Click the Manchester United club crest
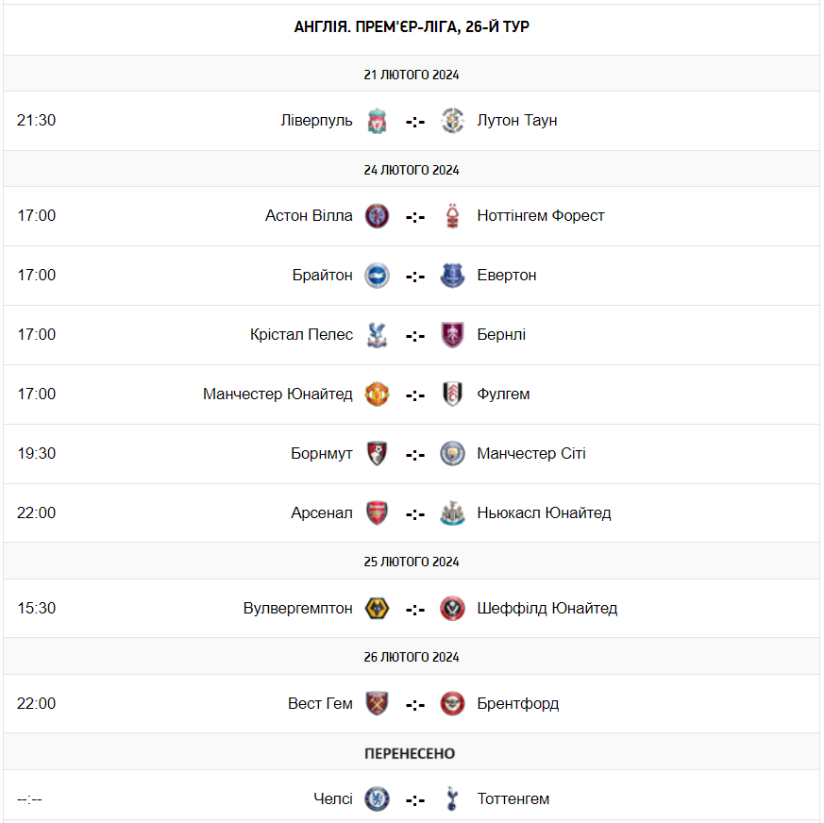 [x=378, y=395]
